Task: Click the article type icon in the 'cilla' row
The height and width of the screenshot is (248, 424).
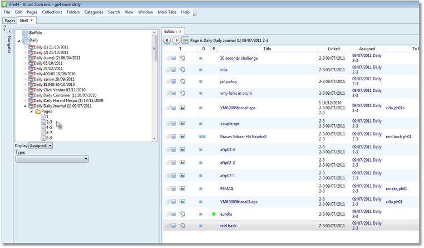Action: [x=183, y=70]
